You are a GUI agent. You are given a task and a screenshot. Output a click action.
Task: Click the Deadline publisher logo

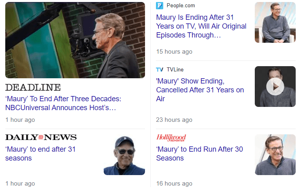[33, 88]
